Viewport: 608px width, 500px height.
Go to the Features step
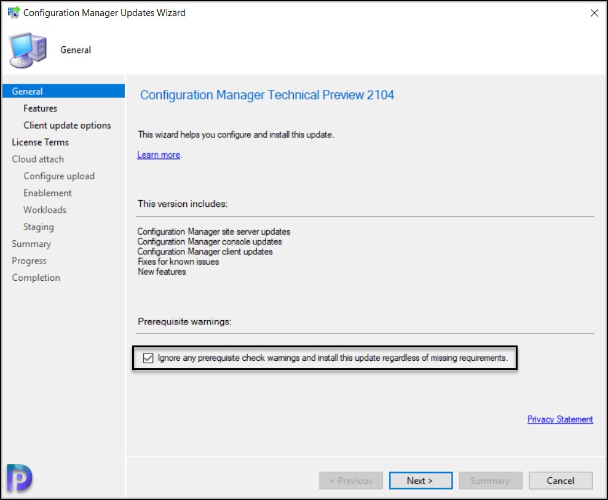(41, 108)
